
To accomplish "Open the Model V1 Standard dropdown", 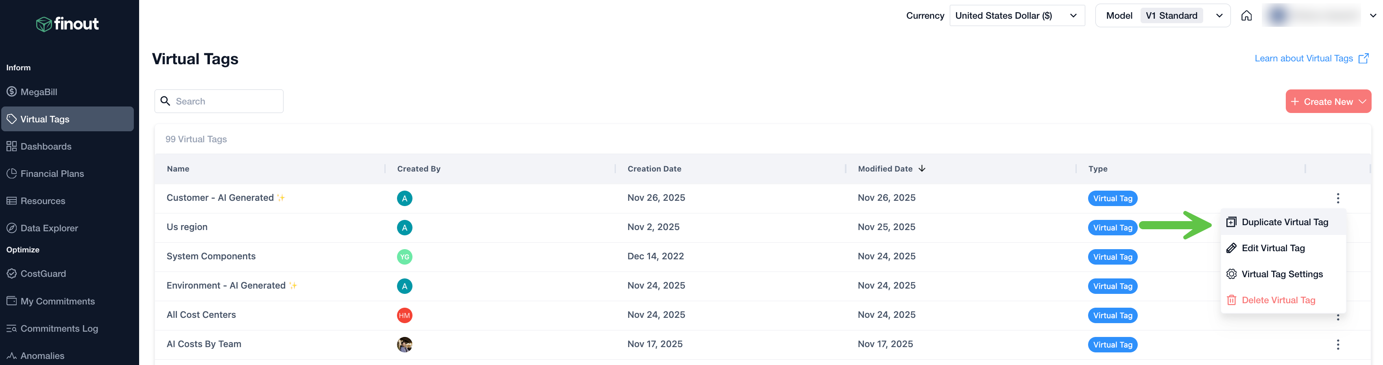I will click(1163, 15).
